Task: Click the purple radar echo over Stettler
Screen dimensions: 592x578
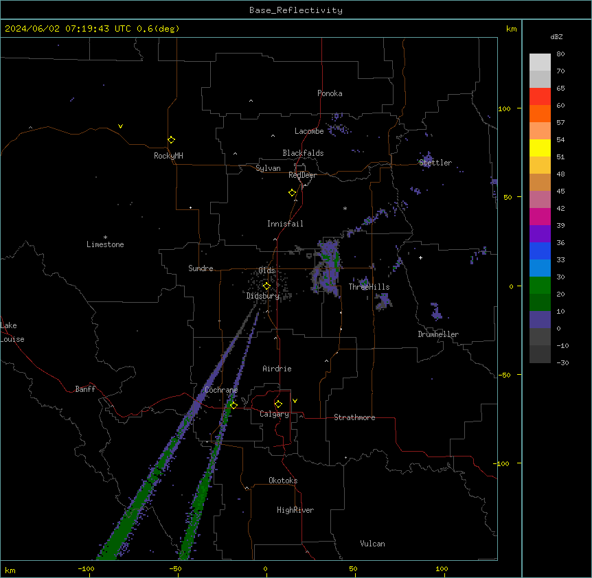Action: (427, 159)
